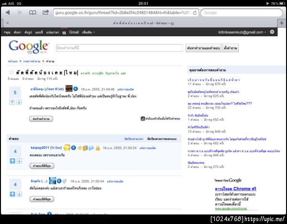
Task: Click the lock badge of kaipop2011
Action: 98,148
